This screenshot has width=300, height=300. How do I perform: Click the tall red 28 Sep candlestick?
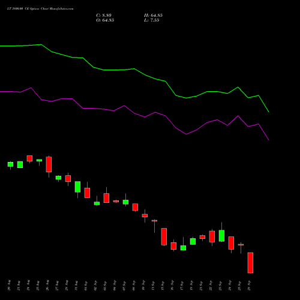[250, 263]
